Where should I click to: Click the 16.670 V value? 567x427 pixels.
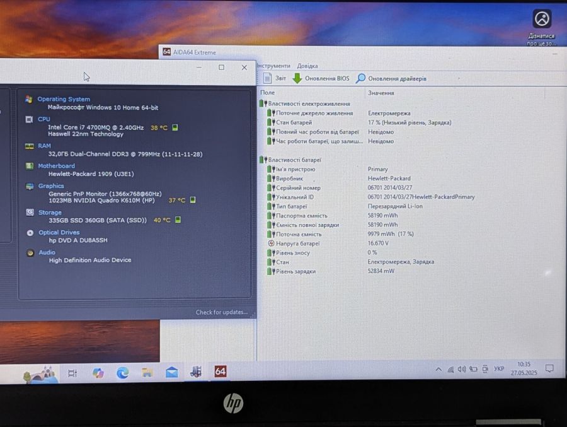pos(378,243)
